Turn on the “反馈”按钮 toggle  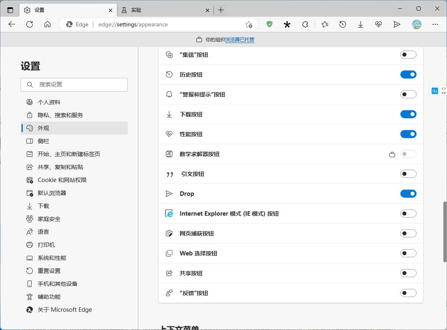tap(408, 293)
